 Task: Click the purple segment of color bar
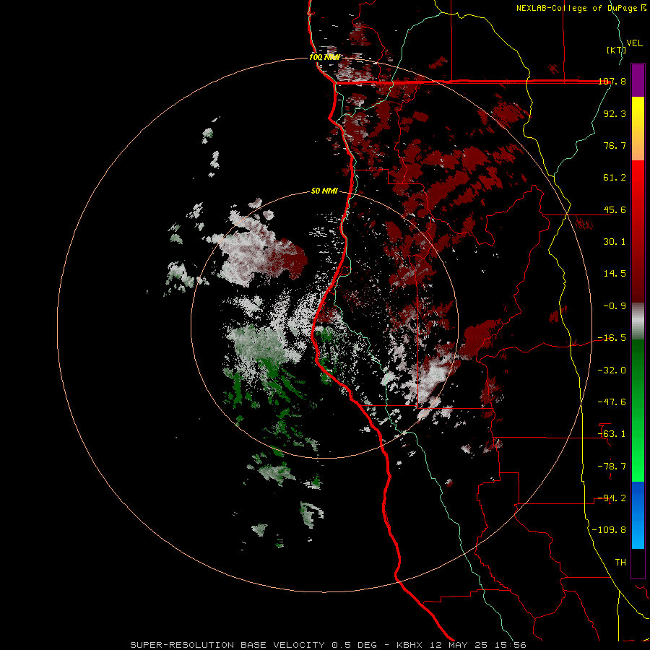coord(638,80)
